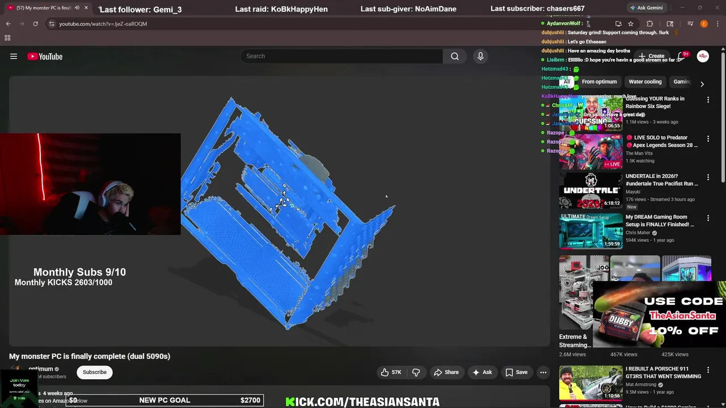726x408 pixels.
Task: Open the Mat Armstrong channel name
Action: (641, 385)
